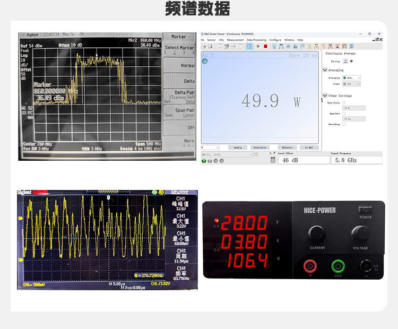Toggle the Aperture checkbox
This screenshot has width=398, height=329.
[x=344, y=113]
